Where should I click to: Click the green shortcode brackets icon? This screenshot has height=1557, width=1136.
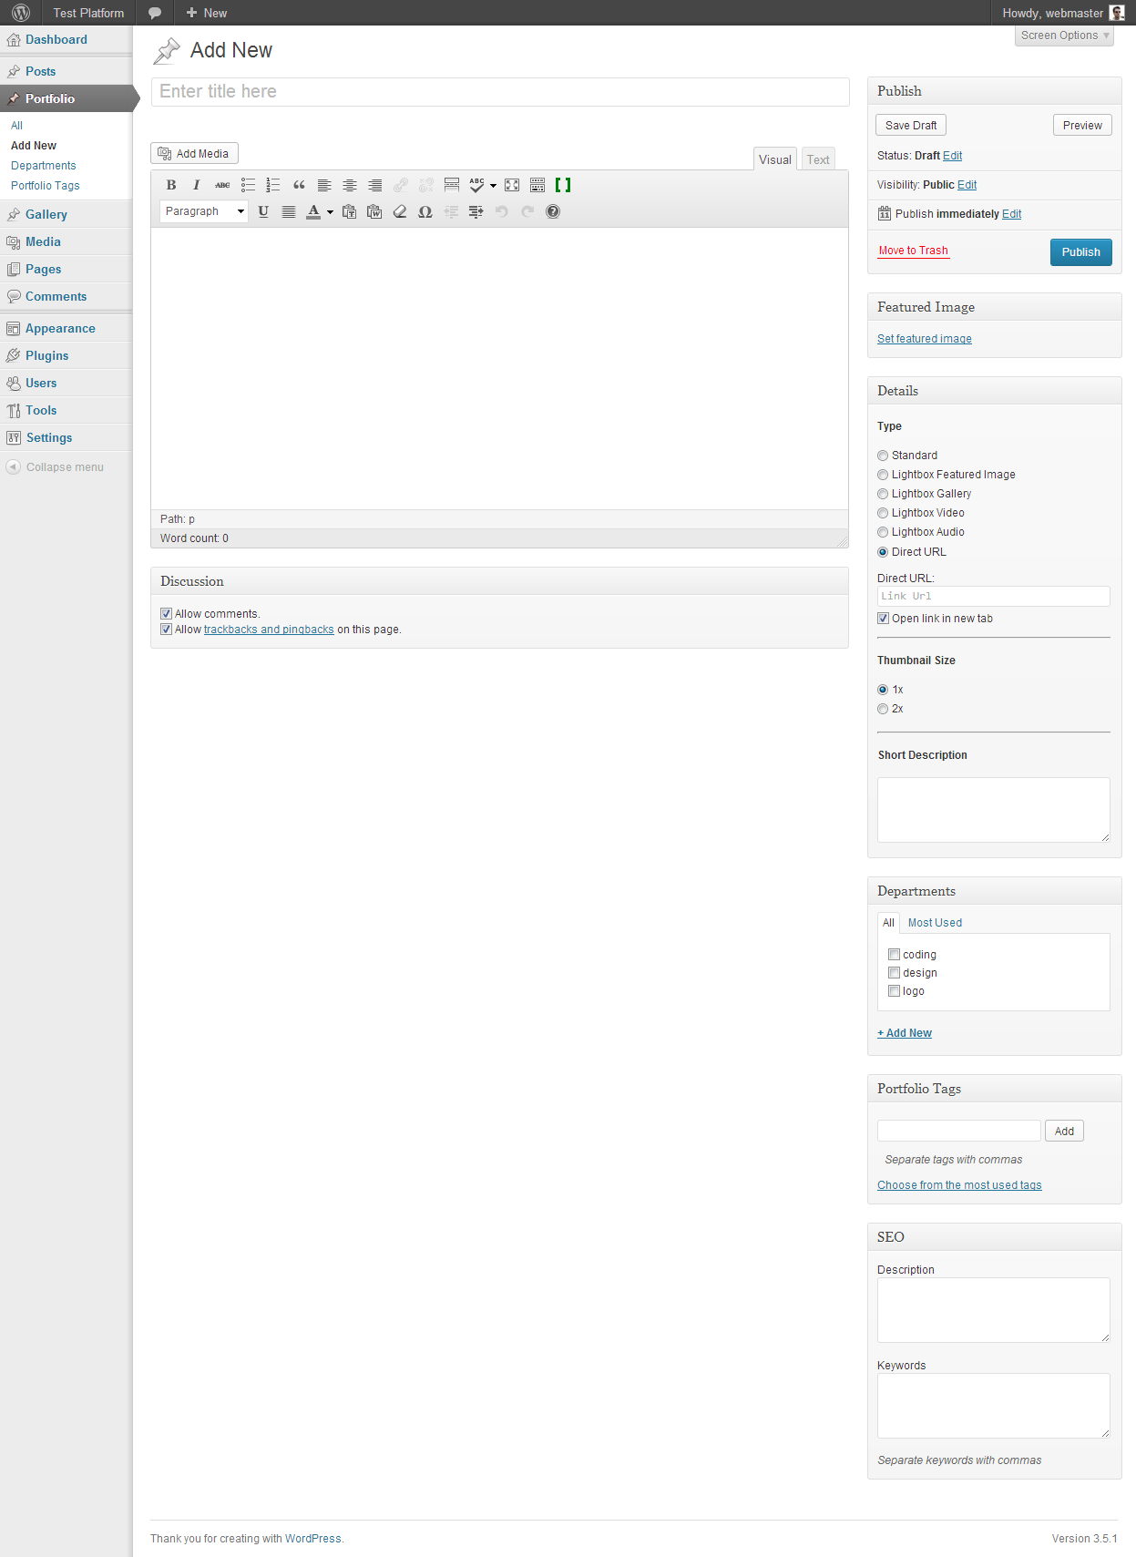[563, 185]
